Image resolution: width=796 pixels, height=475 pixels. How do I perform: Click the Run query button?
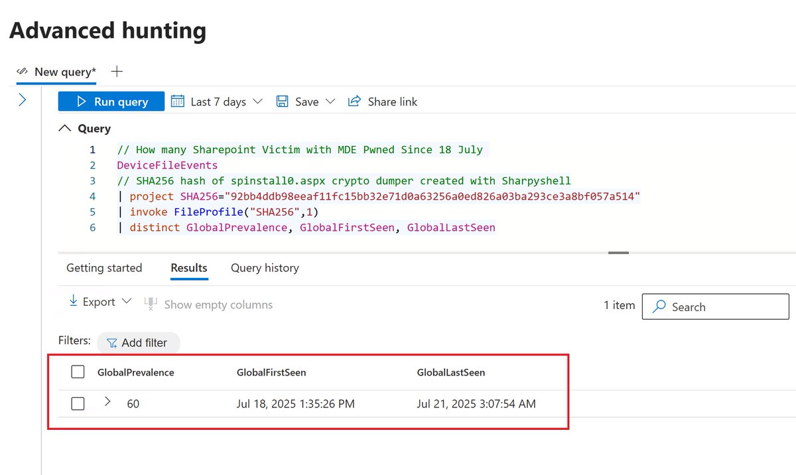coord(111,102)
